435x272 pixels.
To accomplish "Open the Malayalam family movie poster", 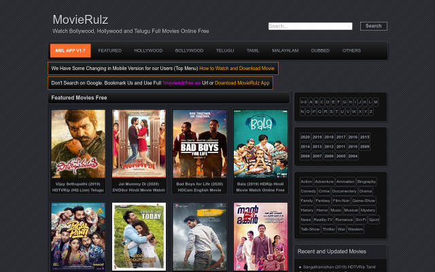I will pyautogui.click(x=260, y=237).
